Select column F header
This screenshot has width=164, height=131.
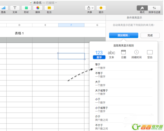pyautogui.click(x=71, y=25)
